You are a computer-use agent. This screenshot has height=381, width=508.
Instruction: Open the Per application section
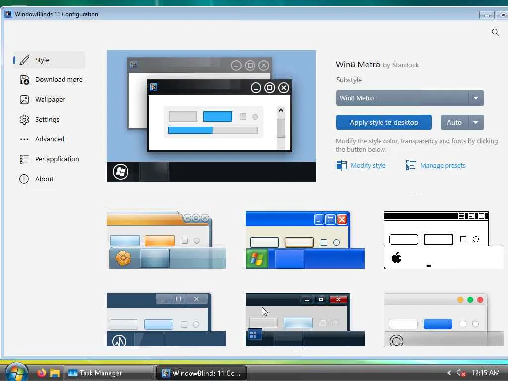(49, 159)
